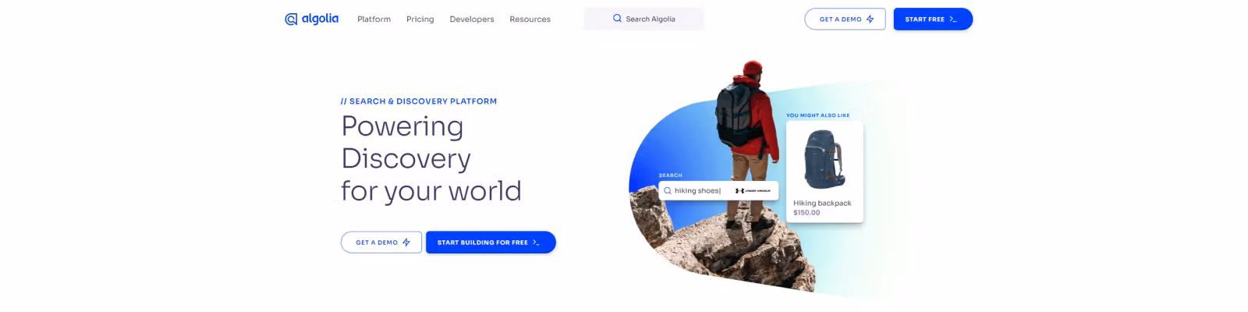Viewport: 1248px width, 312px height.
Task: Click the Start Free button
Action: (933, 19)
